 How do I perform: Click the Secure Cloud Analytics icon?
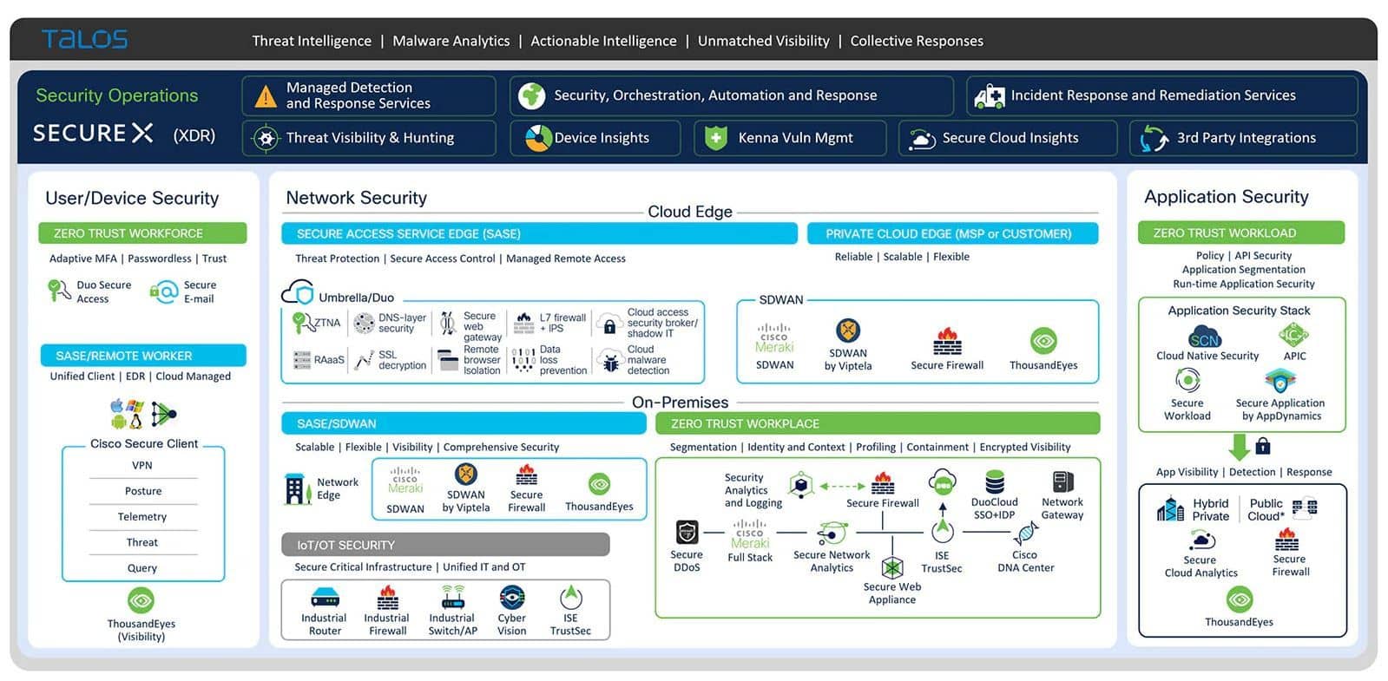pos(1201,540)
